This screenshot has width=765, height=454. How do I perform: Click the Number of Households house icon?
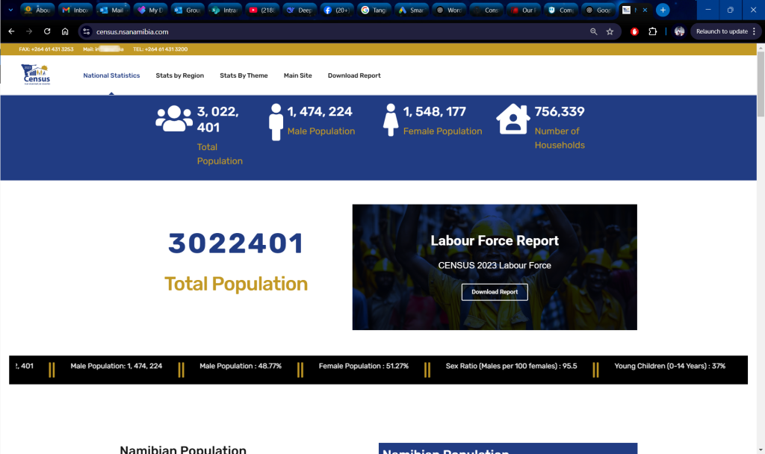click(512, 118)
